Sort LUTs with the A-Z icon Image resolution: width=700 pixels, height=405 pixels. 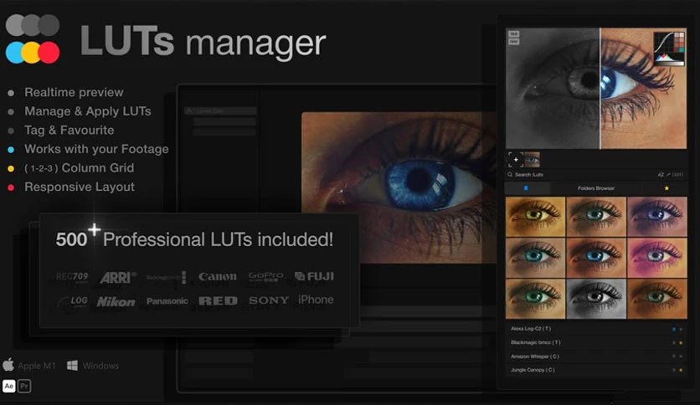[661, 174]
